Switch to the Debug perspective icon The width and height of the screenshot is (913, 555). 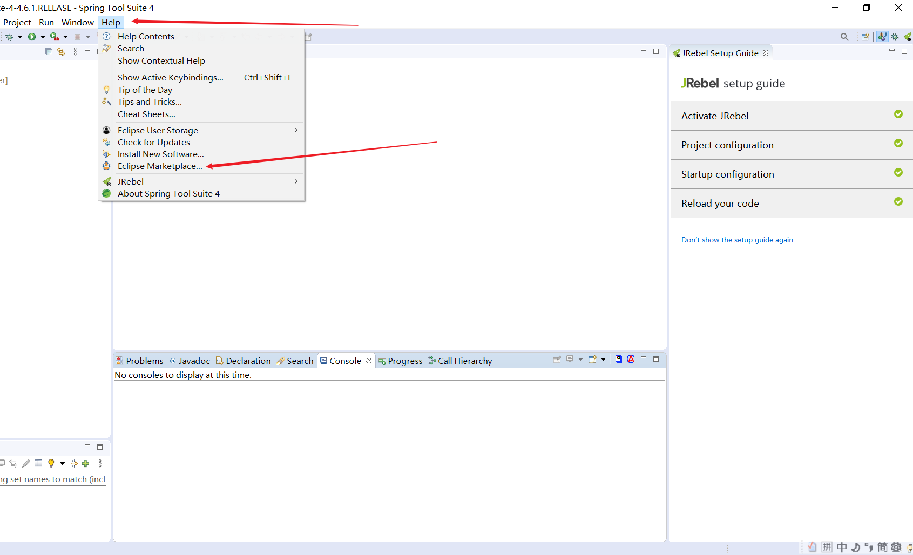895,37
